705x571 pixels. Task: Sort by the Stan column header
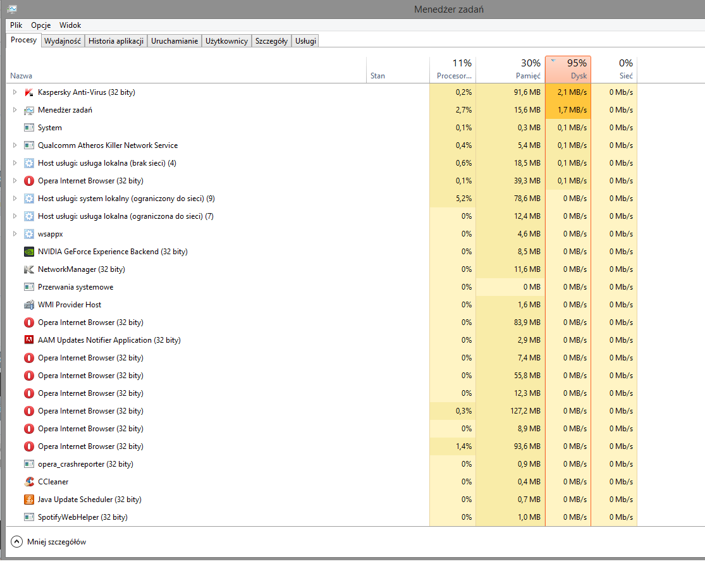click(x=398, y=70)
